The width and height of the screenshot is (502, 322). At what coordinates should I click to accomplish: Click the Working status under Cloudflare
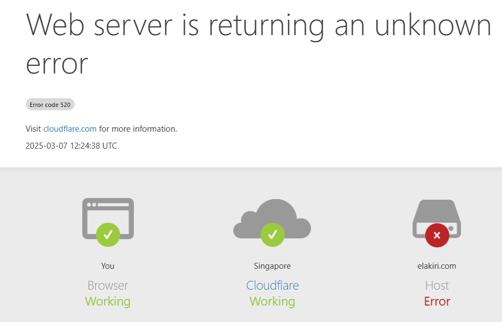273,301
